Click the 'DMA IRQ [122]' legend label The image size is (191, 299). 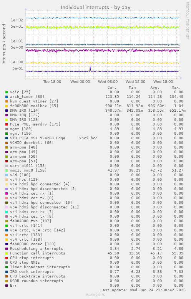pyautogui.click(x=25, y=115)
